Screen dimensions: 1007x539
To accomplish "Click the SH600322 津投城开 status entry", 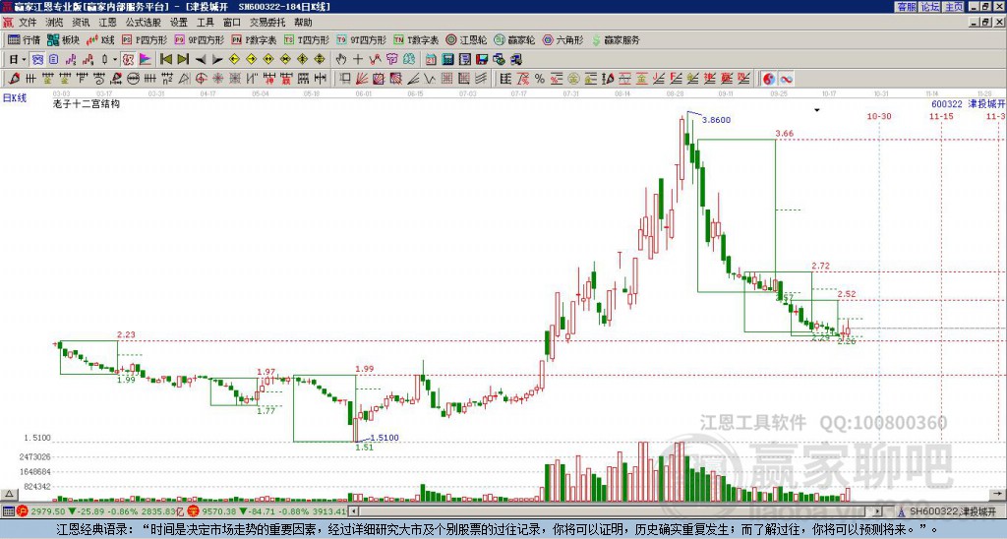I will (948, 511).
